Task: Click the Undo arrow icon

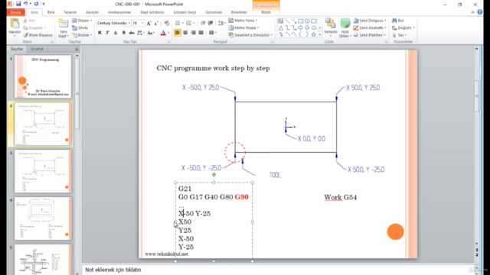Action: click(x=25, y=4)
